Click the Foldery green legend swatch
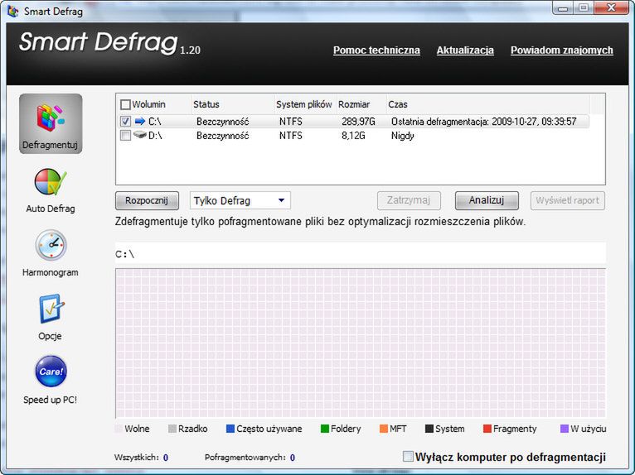The height and width of the screenshot is (475, 635). 325,429
